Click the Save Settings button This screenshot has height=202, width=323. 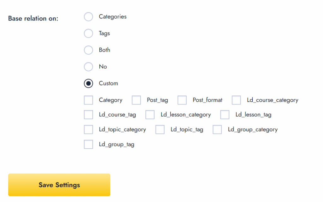(59, 185)
